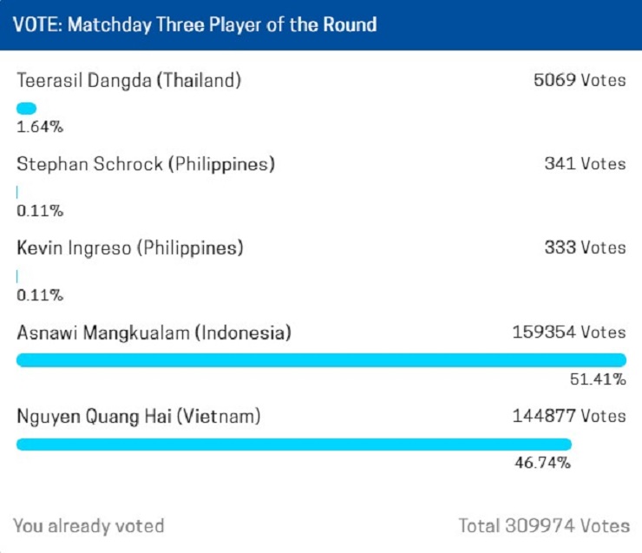Click Nguyen Quang Hai's vote bar

click(x=293, y=444)
